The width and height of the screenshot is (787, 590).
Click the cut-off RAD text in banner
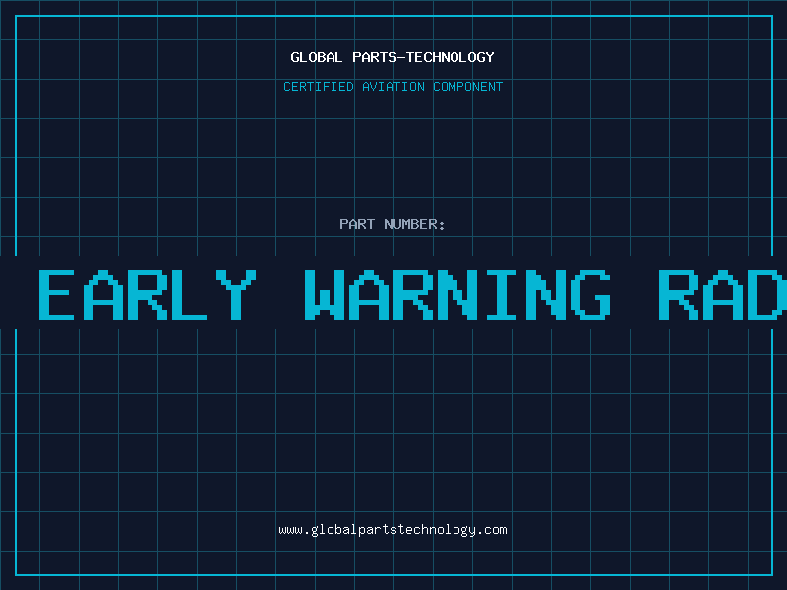tap(723, 294)
